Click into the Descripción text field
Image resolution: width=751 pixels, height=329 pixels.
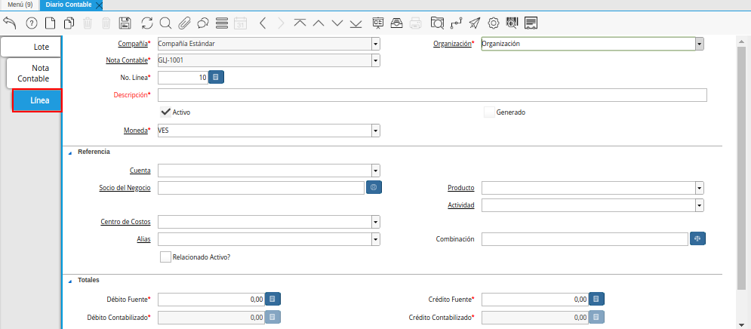tap(432, 95)
